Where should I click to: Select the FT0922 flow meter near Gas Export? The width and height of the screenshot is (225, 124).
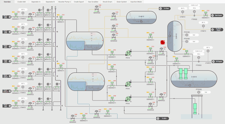tap(194, 15)
